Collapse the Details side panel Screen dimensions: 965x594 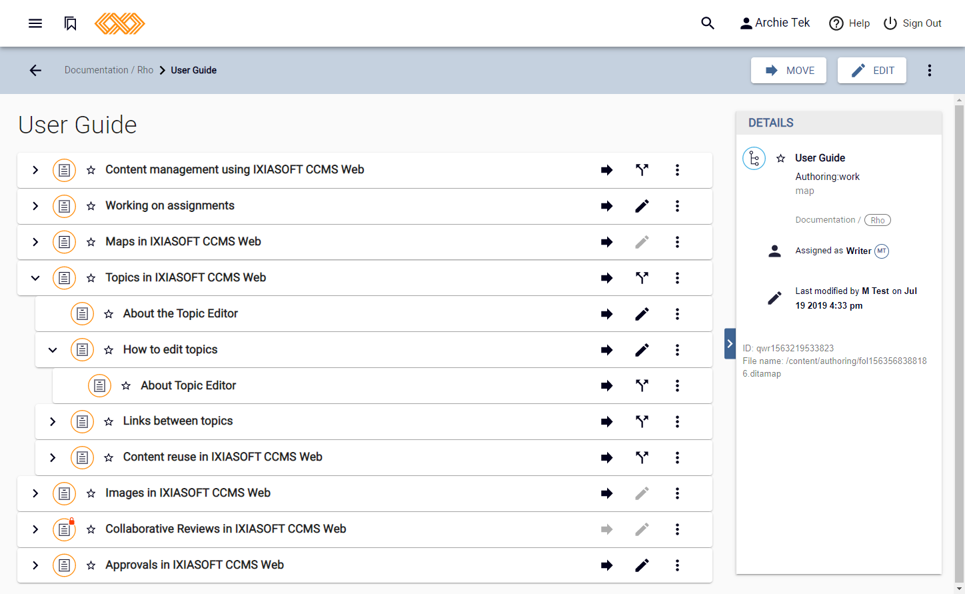[x=730, y=344]
